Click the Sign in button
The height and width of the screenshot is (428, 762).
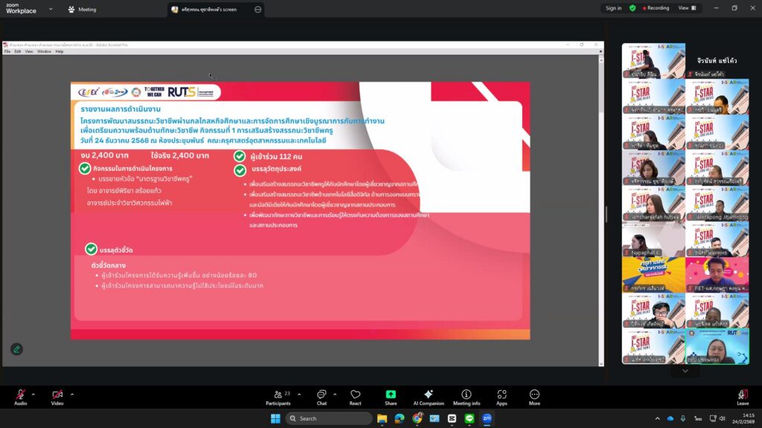pyautogui.click(x=613, y=8)
